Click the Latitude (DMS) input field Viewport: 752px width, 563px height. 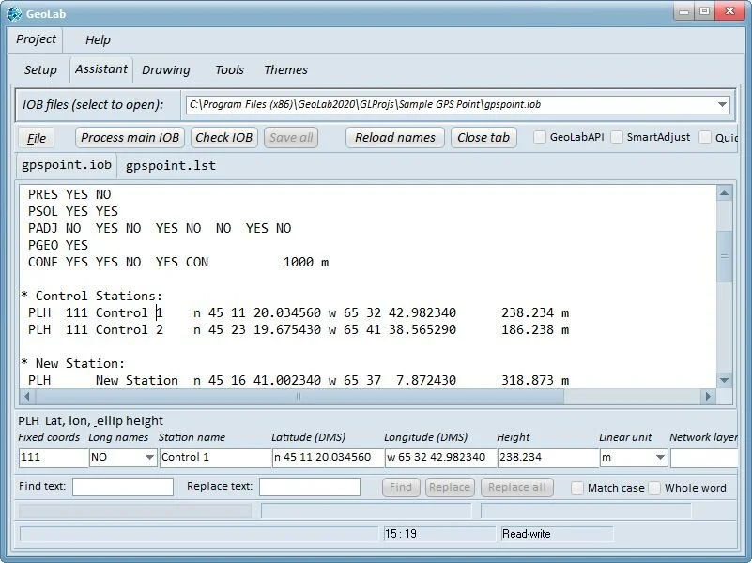coord(328,457)
